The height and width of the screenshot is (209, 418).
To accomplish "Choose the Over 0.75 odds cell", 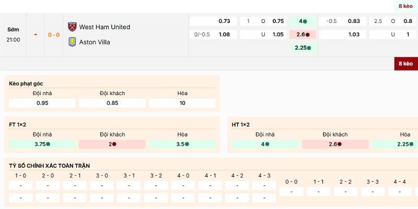I will pyautogui.click(x=263, y=21).
